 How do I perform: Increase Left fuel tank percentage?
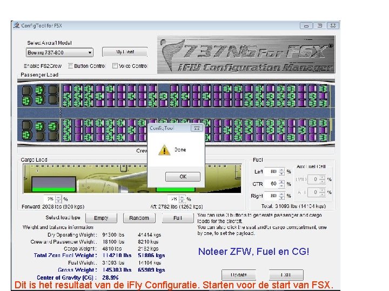point(281,170)
